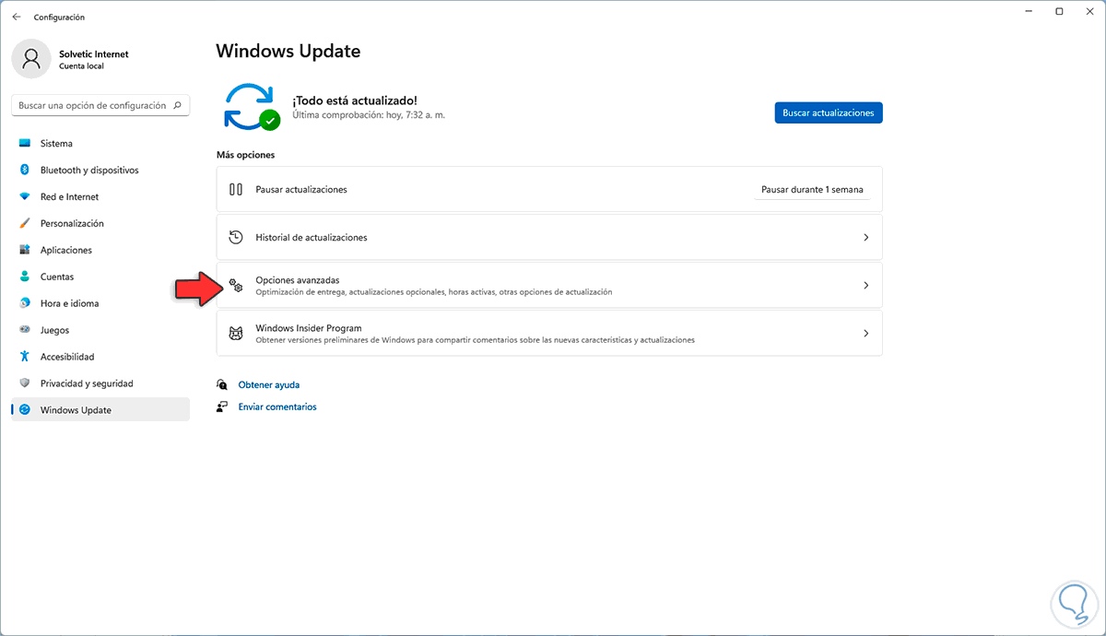The height and width of the screenshot is (636, 1106).
Task: Click the 'Más opciones' heading
Action: [245, 155]
